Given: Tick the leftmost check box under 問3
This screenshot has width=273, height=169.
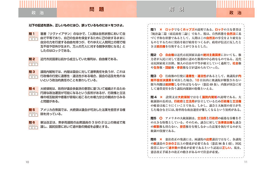Looking at the screenshot, I should pyautogui.click(x=30, y=77).
